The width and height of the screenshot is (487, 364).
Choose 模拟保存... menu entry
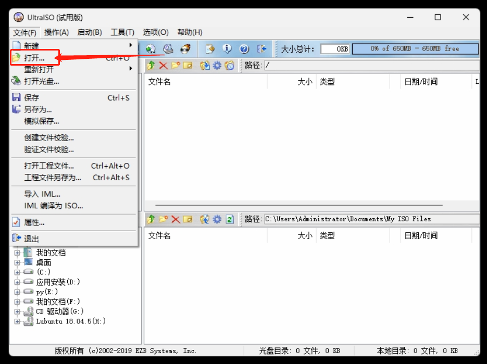pyautogui.click(x=73, y=121)
